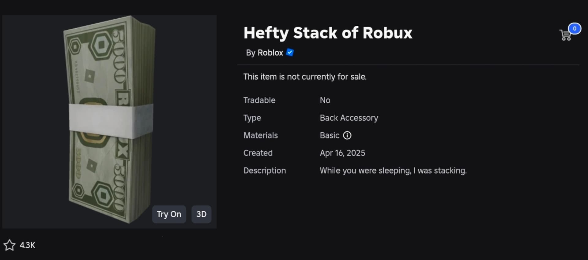Viewport: 588px width, 260px height.
Task: Click the blue cart count badge
Action: [x=575, y=29]
